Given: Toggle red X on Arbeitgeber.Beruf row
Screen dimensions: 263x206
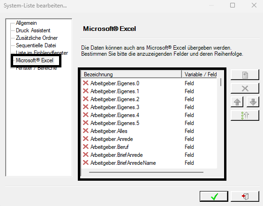Looking at the screenshot, I should 85,147.
